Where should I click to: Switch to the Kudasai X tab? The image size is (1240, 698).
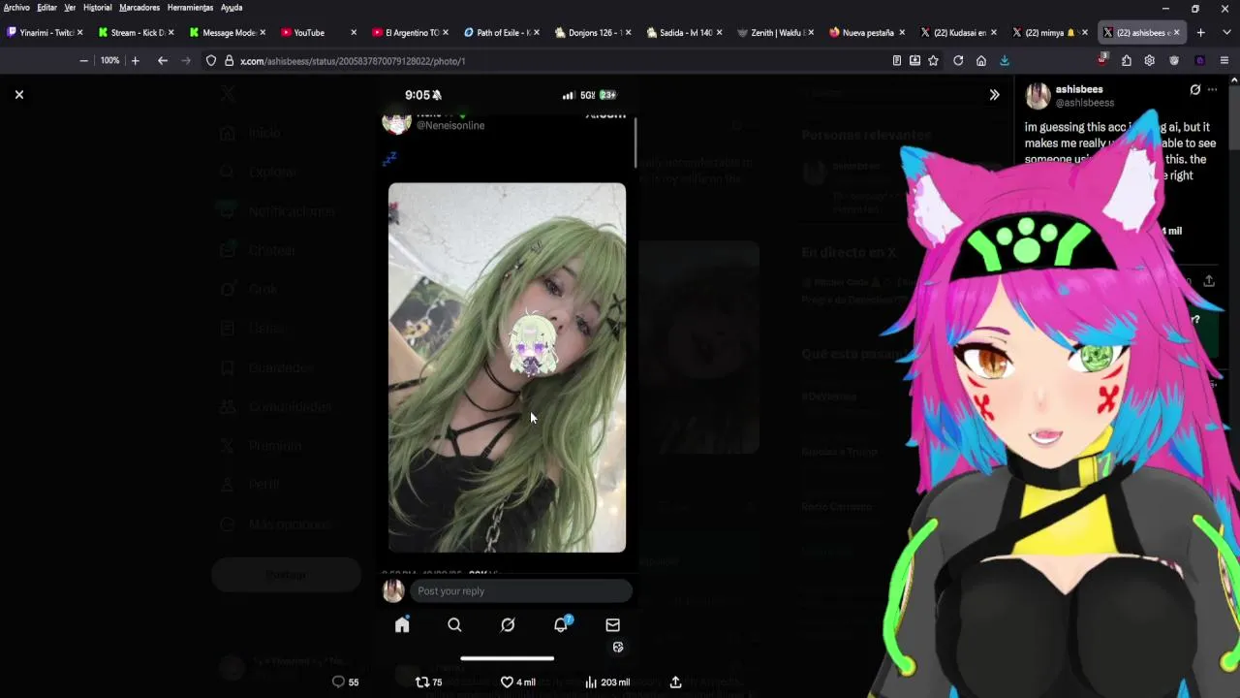pos(959,32)
